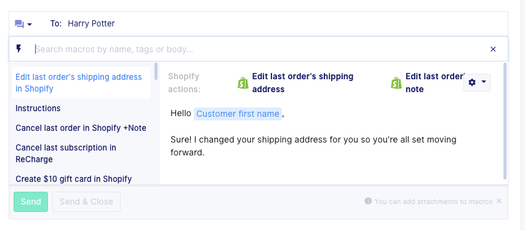Dismiss the attachments to macros hint
Image resolution: width=525 pixels, height=231 pixels.
point(499,201)
